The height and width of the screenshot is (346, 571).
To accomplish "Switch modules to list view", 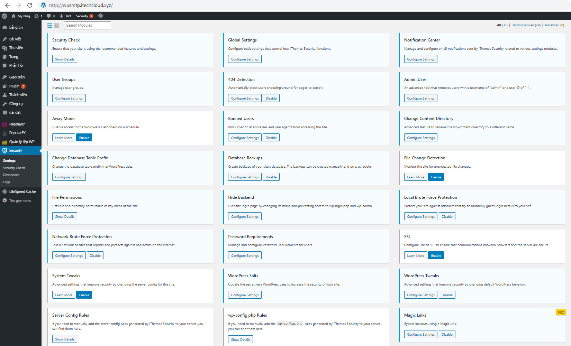I will click(x=57, y=25).
